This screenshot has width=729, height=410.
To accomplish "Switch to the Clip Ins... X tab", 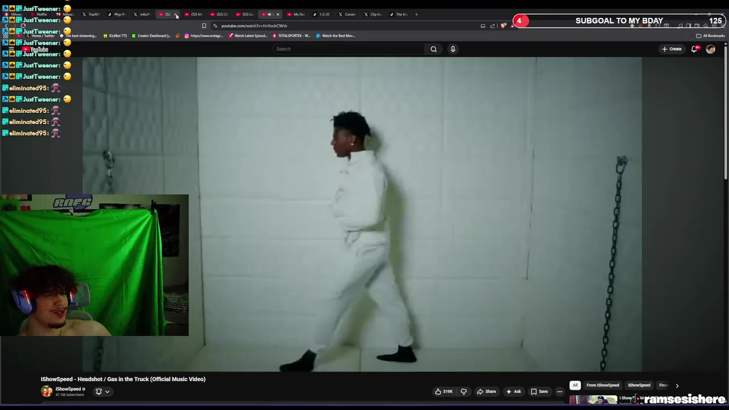I will 373,14.
